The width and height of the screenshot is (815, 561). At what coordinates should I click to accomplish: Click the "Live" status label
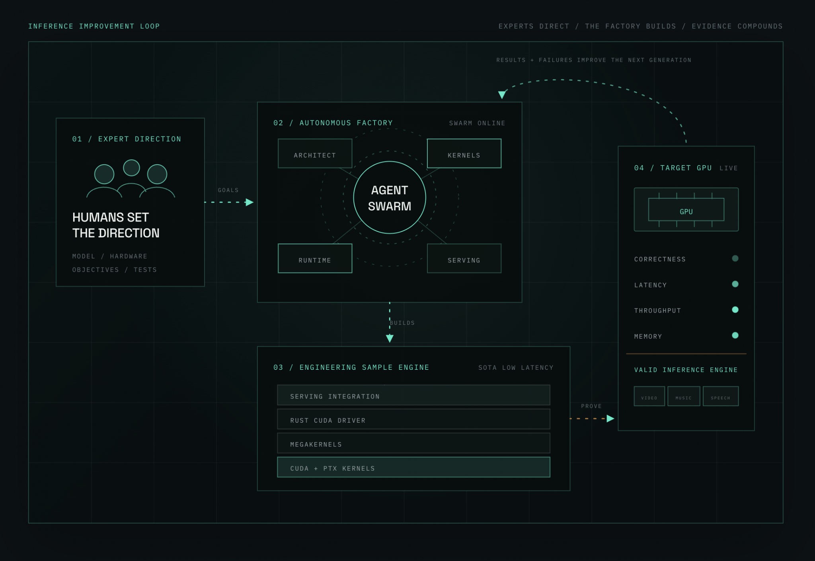(x=729, y=168)
